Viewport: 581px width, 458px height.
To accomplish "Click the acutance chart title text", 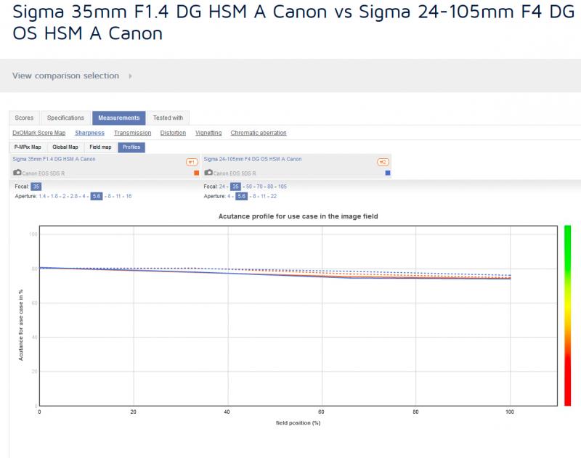I will tap(298, 216).
